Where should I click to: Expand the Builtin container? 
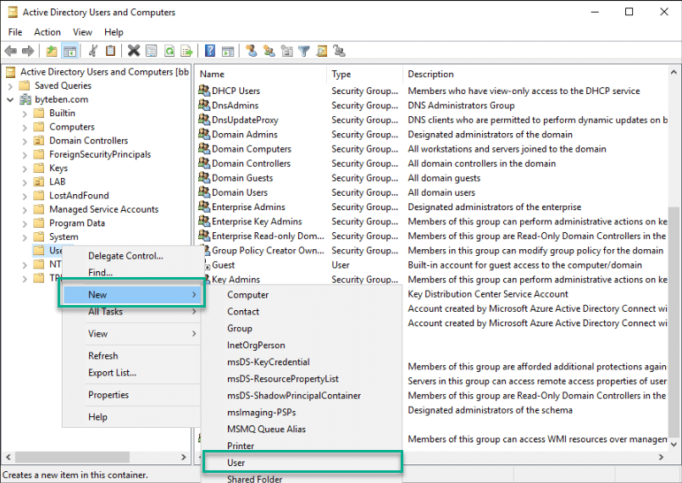pos(25,114)
